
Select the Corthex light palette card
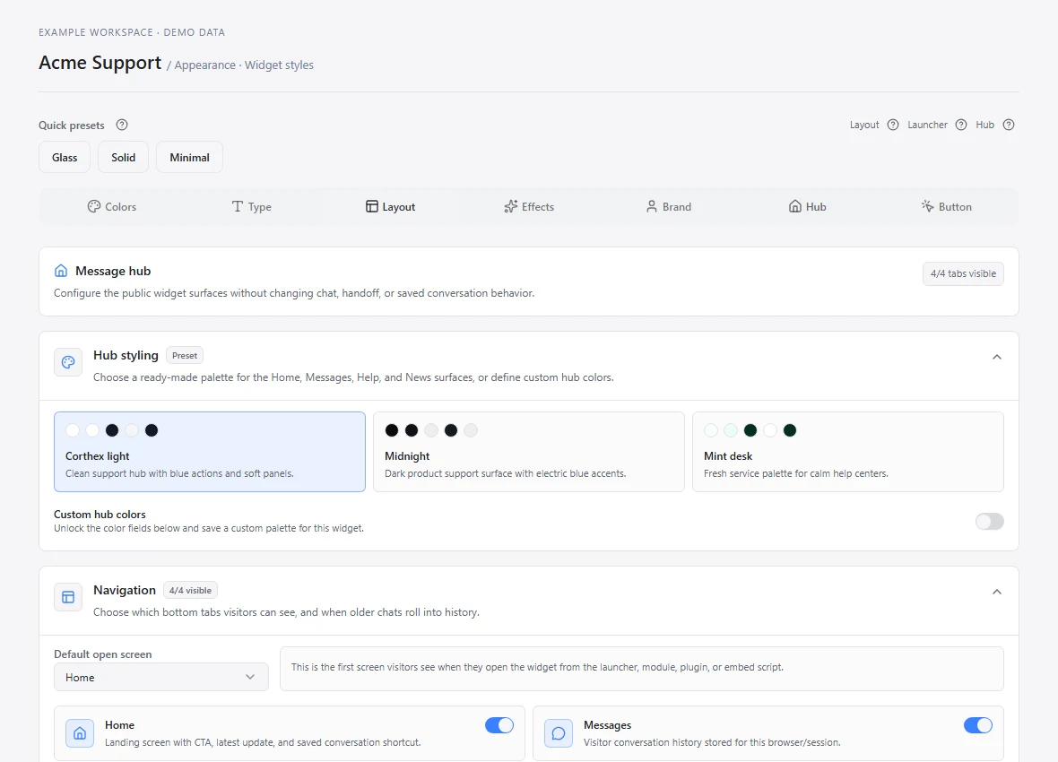click(x=210, y=452)
